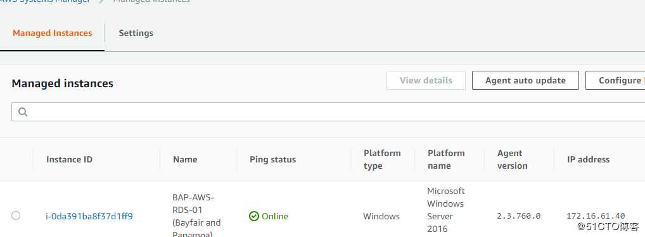
Task: Click Agent auto update button
Action: 525,80
